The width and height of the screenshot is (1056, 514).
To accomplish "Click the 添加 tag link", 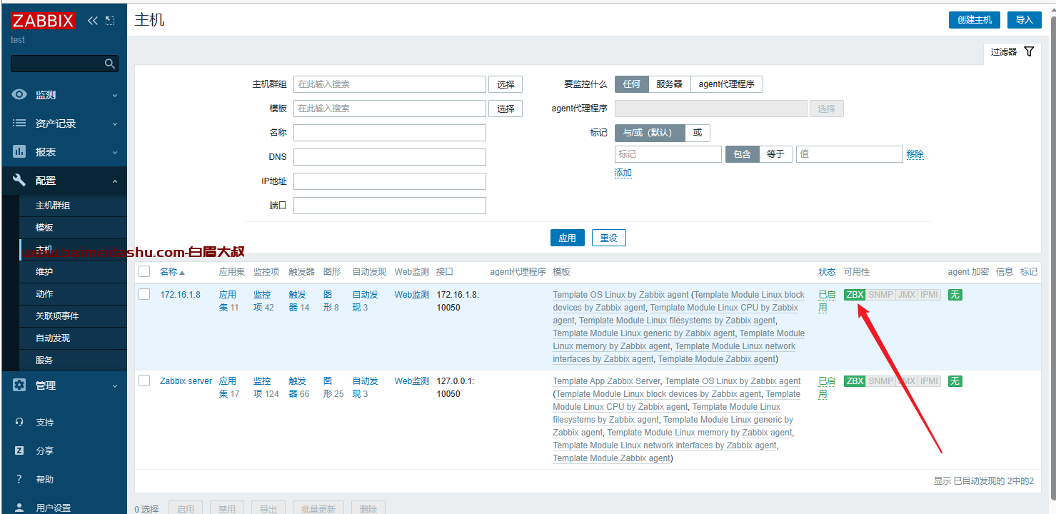I will point(623,173).
